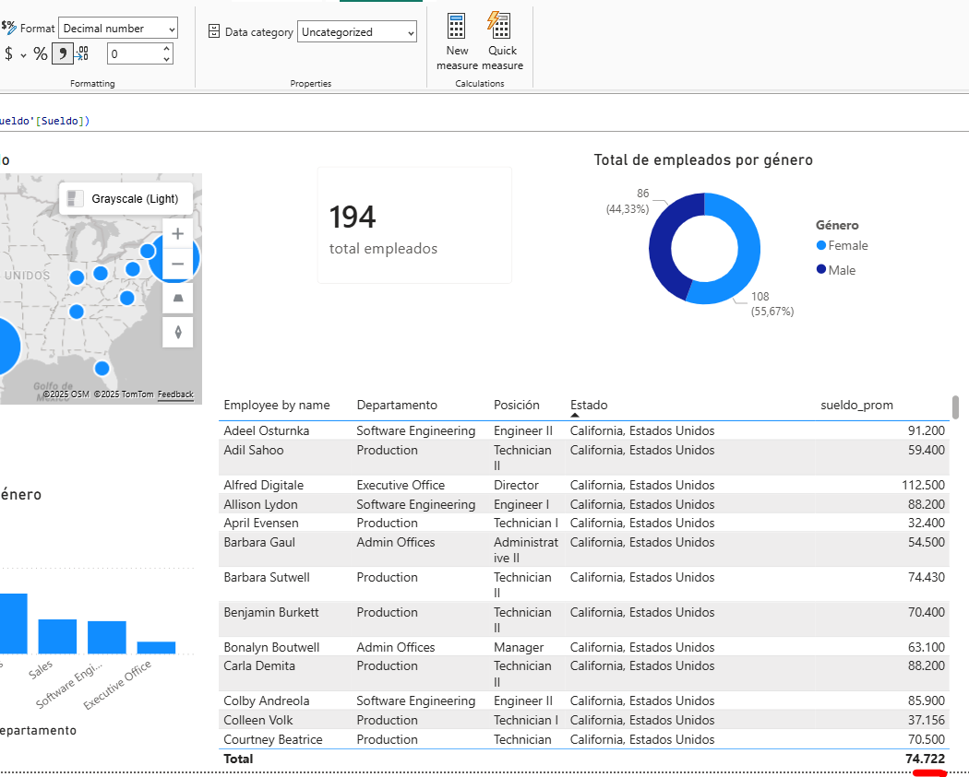
Task: Sort table by Estado column header
Action: pos(589,406)
